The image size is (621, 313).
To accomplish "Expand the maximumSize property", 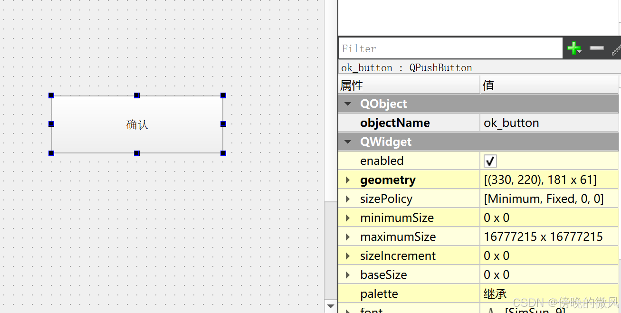I will click(347, 237).
